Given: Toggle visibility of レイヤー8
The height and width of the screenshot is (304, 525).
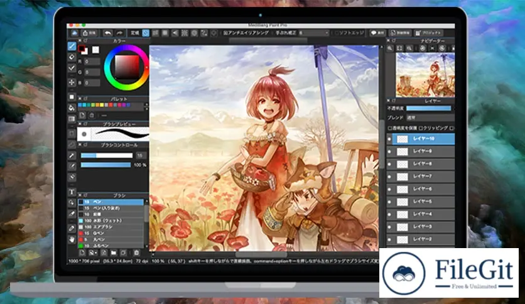Looking at the screenshot, I should point(389,164).
